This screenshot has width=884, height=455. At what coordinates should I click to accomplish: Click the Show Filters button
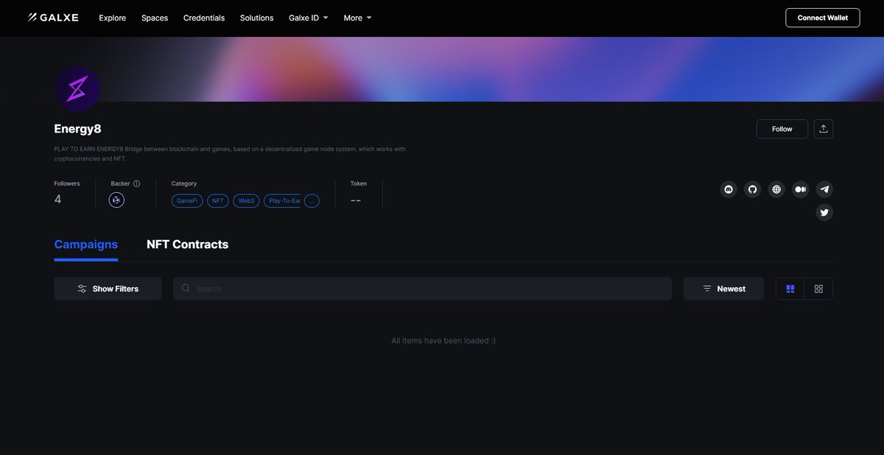[x=108, y=289]
